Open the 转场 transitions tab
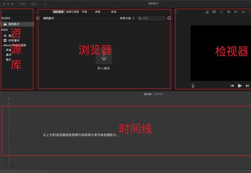 tap(114, 12)
